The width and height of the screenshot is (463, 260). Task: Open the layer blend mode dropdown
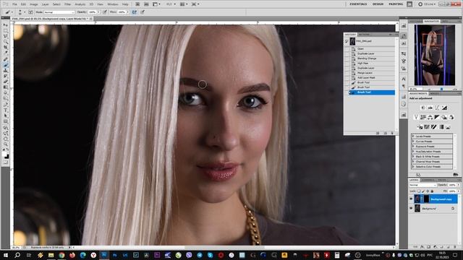pyautogui.click(x=422, y=185)
